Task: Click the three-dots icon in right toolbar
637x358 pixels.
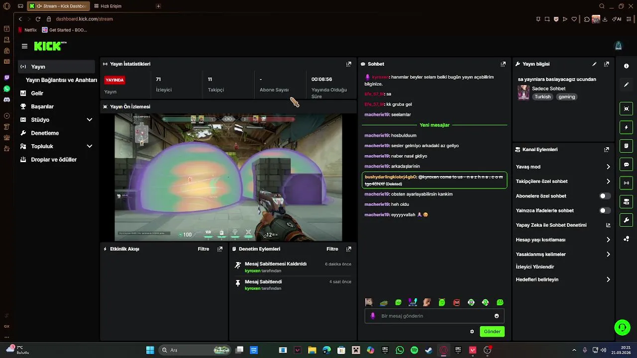Action: (x=626, y=239)
